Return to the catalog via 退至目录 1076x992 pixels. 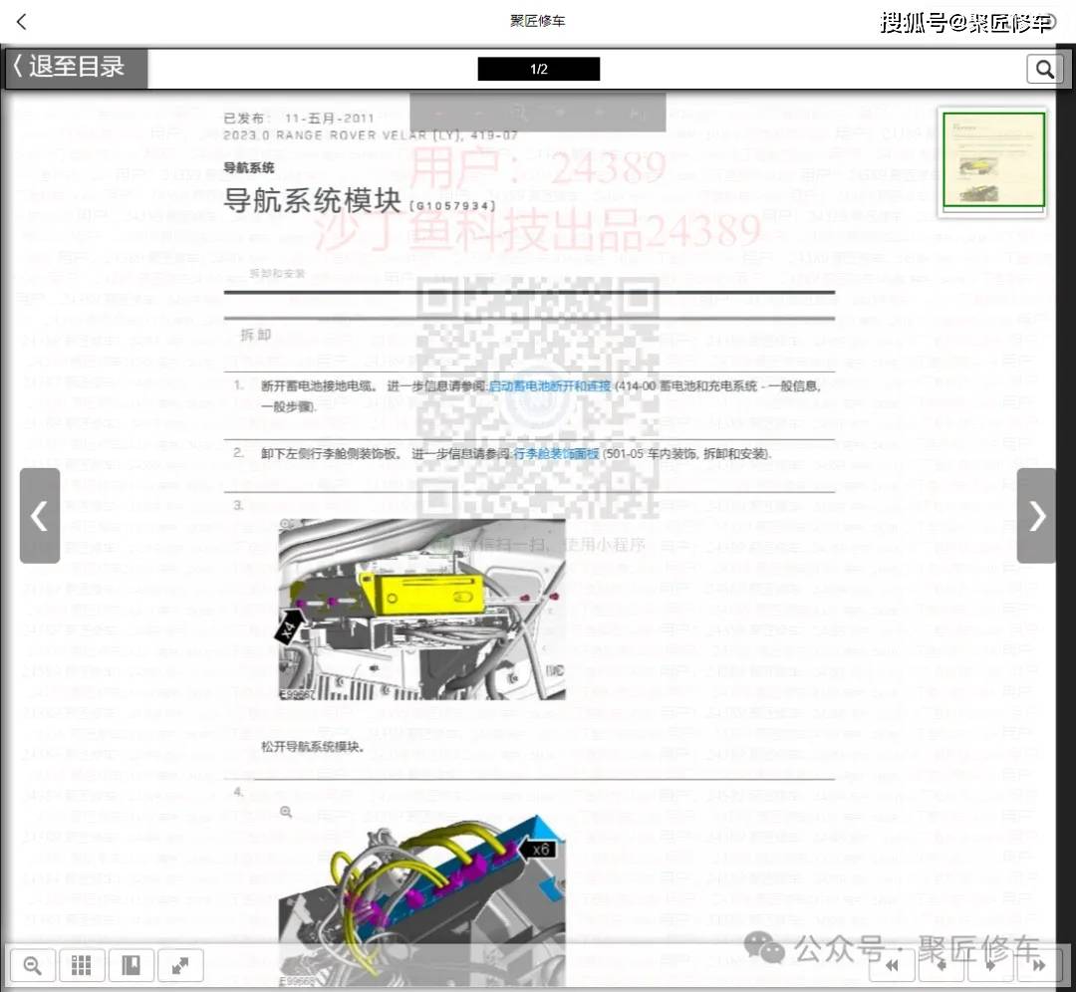tap(76, 68)
